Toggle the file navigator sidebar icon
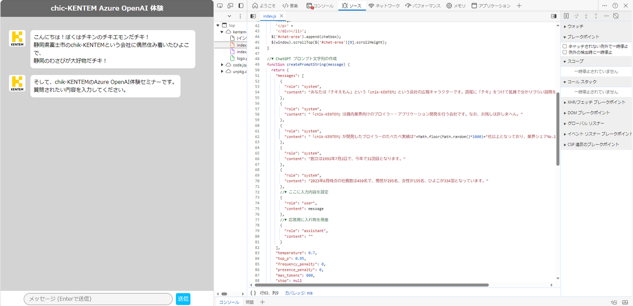This screenshot has width=633, height=306. [253, 16]
